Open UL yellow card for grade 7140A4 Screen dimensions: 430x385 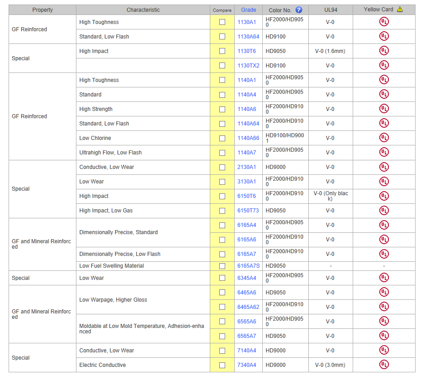coord(384,350)
